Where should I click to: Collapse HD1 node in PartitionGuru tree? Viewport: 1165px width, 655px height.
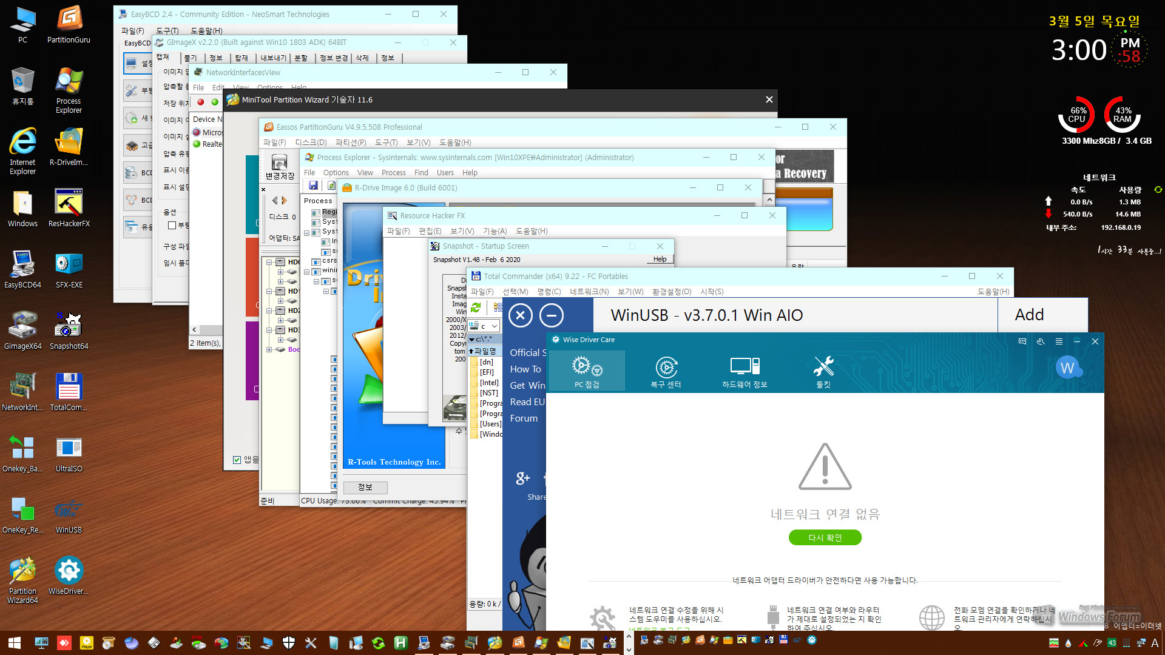269,291
